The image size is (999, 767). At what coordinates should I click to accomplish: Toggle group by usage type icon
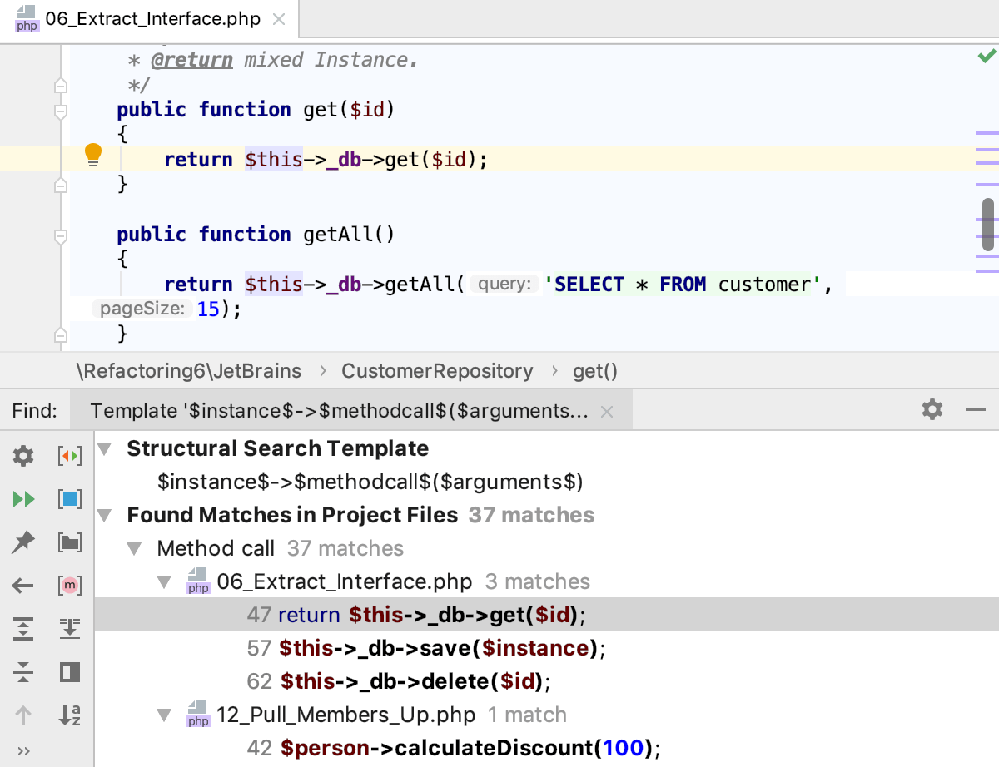pos(70,456)
